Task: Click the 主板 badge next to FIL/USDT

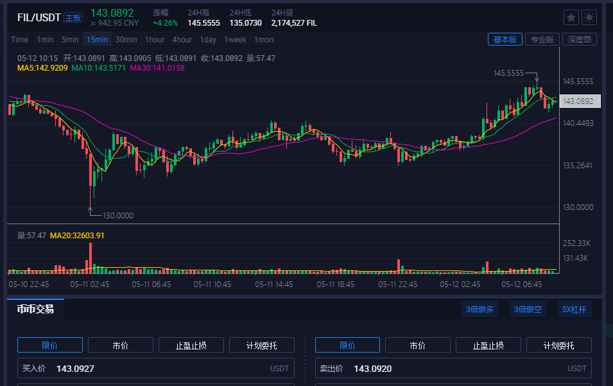Action: click(73, 17)
